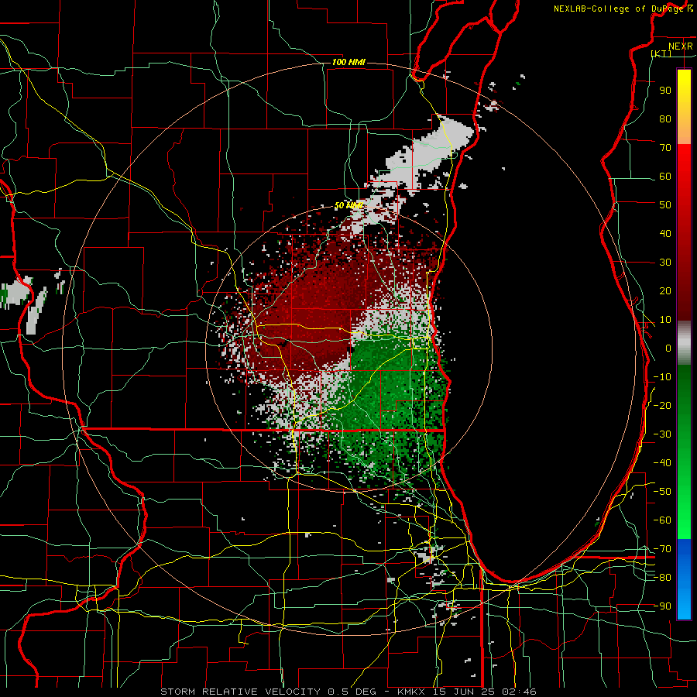This screenshot has width=697, height=697.
Task: Click the Storm Relative Velocity caption at bottom
Action: 348,692
